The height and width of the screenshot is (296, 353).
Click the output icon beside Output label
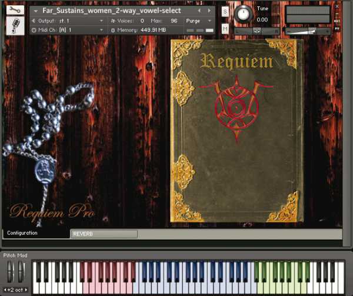pyautogui.click(x=34, y=21)
